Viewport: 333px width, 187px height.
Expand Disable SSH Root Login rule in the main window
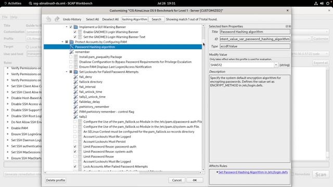(8, 116)
